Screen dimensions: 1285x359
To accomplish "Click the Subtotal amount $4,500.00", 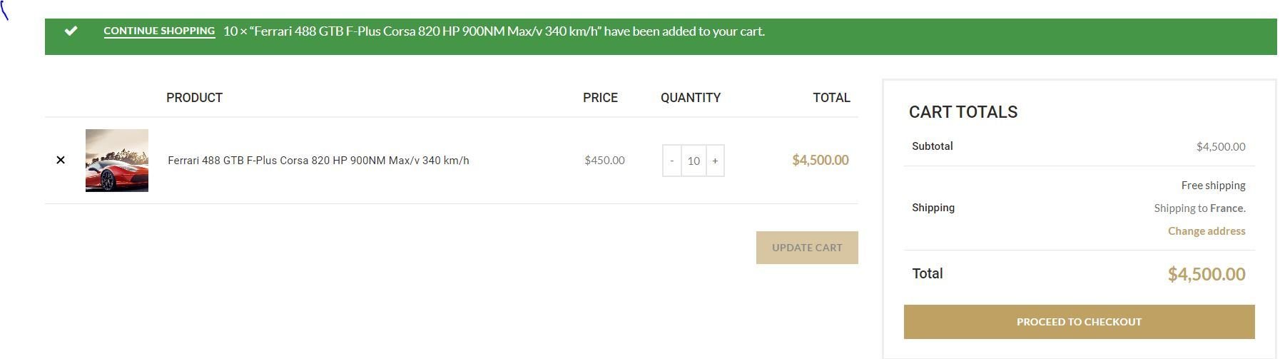I will coord(1221,147).
